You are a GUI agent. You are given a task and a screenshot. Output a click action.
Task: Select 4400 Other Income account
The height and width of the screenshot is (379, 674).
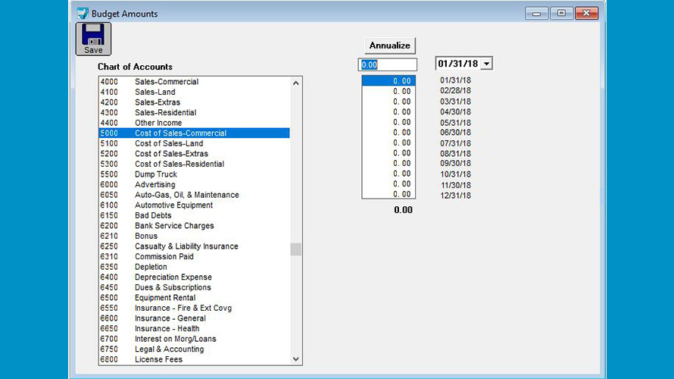[x=158, y=123]
